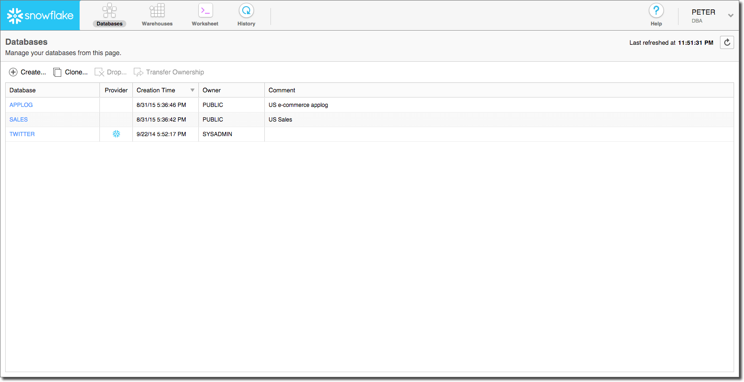Select the '9/22/14 5:52:17 PM' cell
The image size is (744, 382).
pyautogui.click(x=165, y=134)
